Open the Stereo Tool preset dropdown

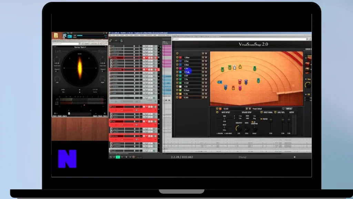pyautogui.click(x=79, y=44)
